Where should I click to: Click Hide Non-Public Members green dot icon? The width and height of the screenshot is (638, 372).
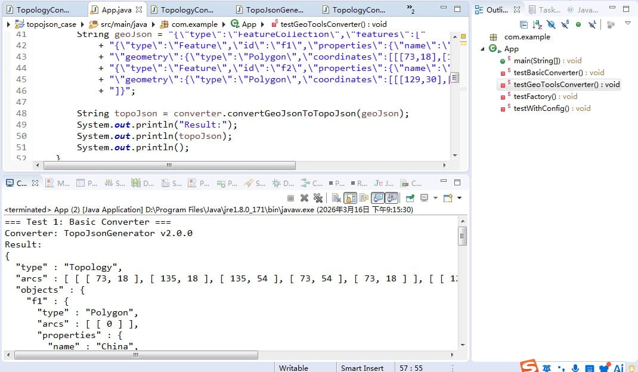[x=578, y=24]
